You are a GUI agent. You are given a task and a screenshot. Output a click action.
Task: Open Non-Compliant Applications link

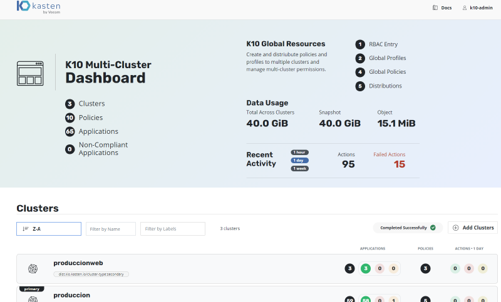tap(103, 149)
